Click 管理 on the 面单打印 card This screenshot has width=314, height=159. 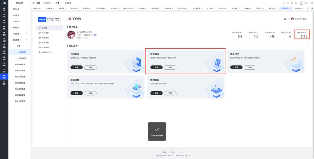pos(250,67)
